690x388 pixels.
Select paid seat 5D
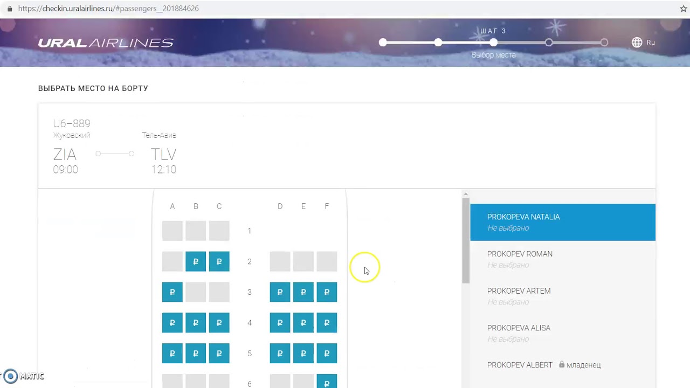[x=280, y=354]
